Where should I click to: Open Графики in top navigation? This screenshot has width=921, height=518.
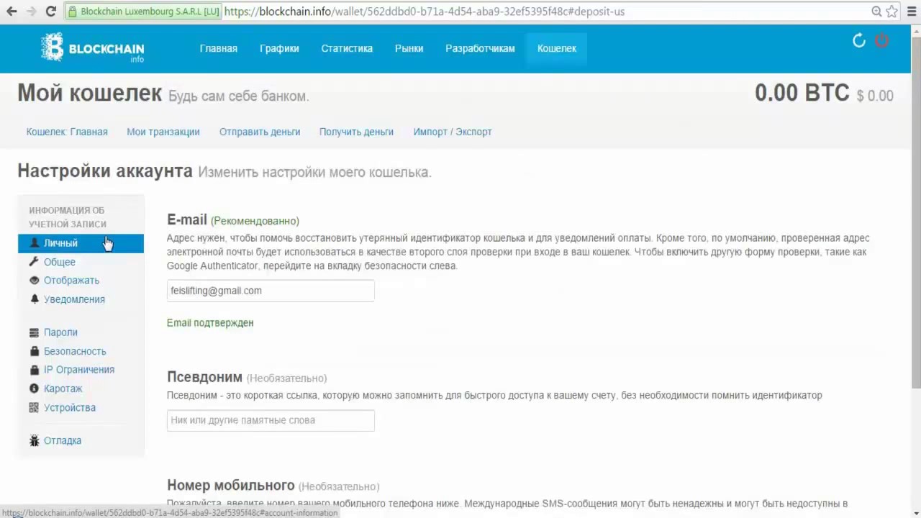[x=279, y=48]
